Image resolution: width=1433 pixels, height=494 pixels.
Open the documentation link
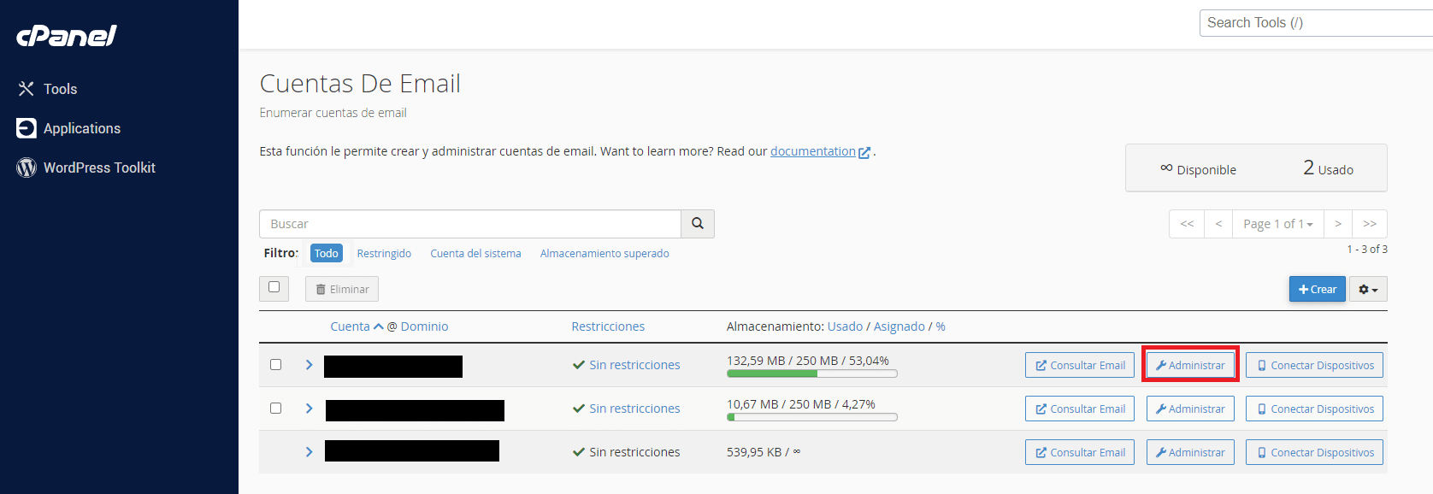pos(813,151)
